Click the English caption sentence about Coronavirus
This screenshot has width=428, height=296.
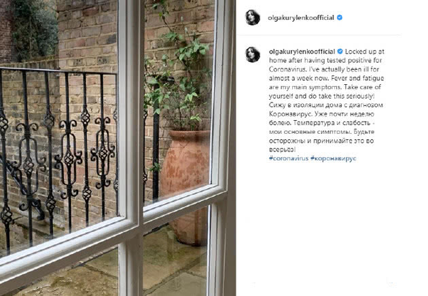pyautogui.click(x=326, y=60)
